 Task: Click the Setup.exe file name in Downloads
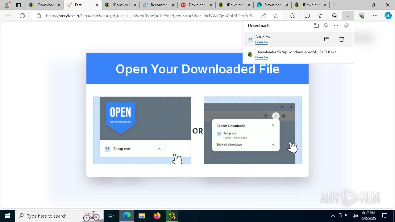point(263,37)
